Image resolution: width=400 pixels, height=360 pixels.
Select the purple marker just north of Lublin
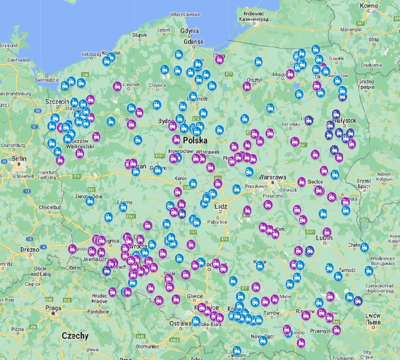(327, 232)
